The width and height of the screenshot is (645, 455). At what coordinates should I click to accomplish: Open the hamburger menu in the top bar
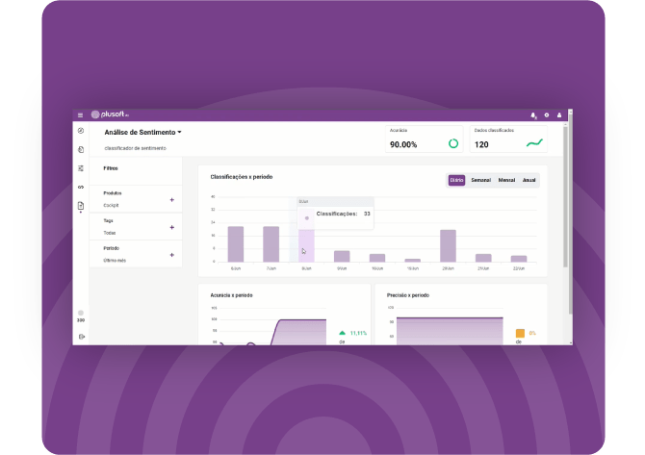(x=80, y=115)
